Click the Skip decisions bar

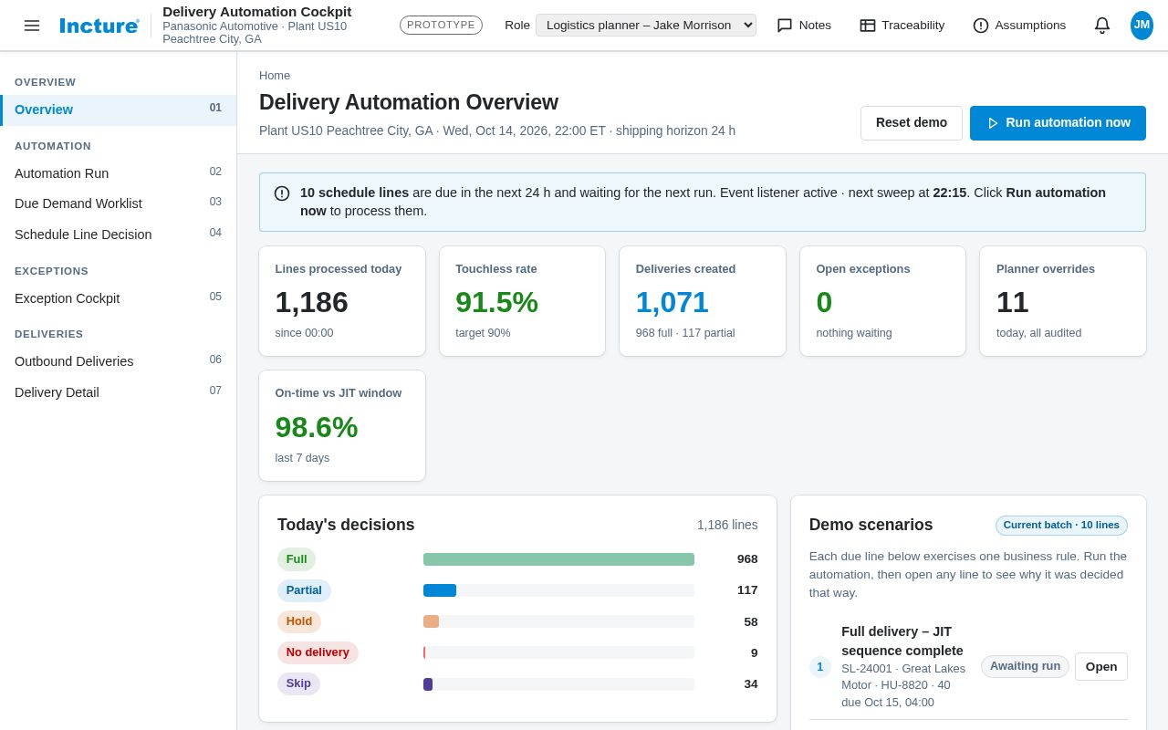pyautogui.click(x=558, y=684)
